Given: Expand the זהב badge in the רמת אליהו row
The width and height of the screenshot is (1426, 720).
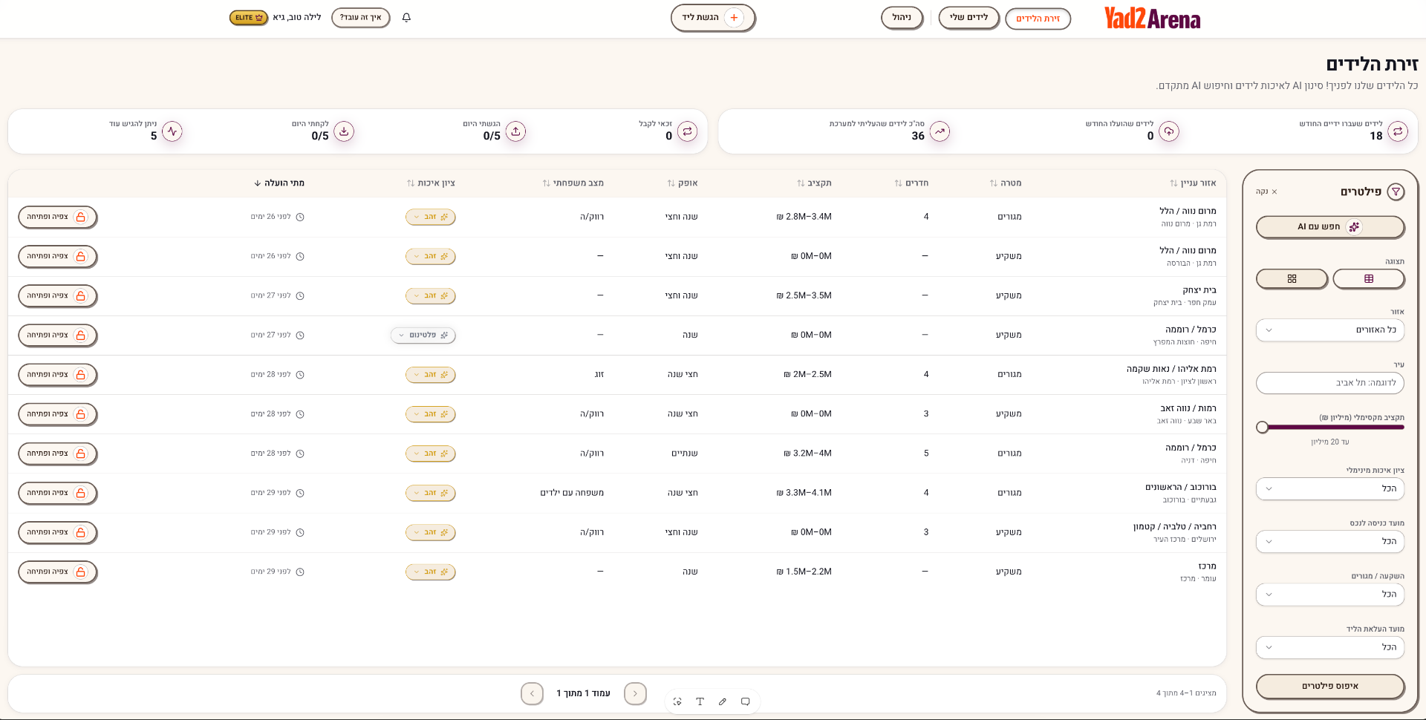Looking at the screenshot, I should pyautogui.click(x=430, y=375).
